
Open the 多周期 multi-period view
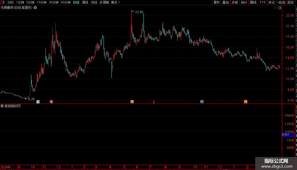pos(104,2)
